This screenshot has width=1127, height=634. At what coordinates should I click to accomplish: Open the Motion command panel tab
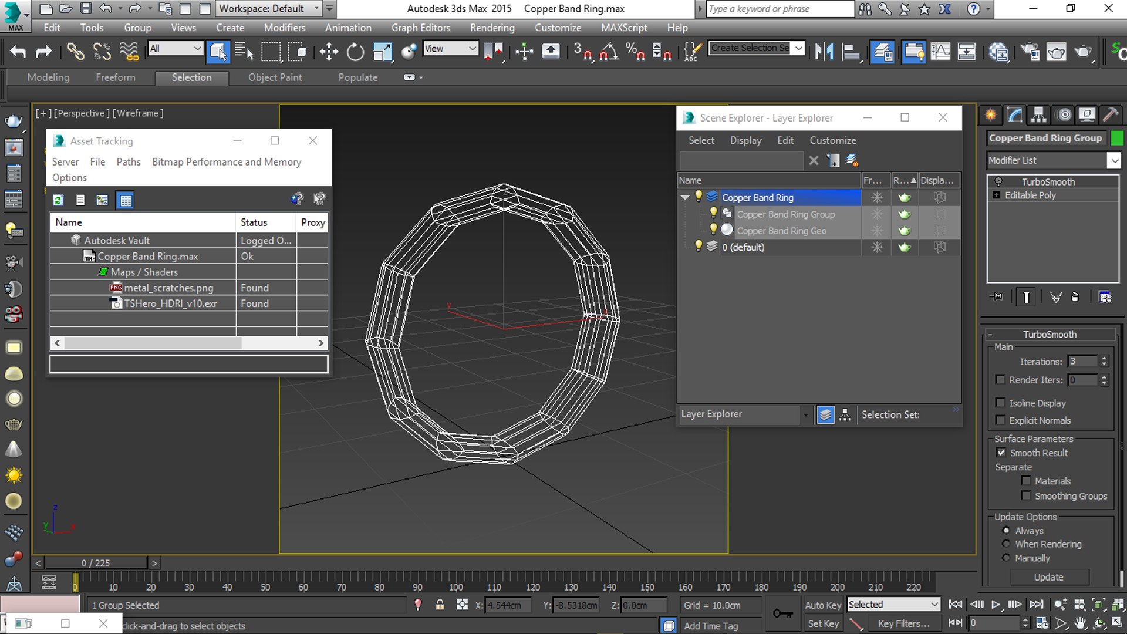(1064, 114)
